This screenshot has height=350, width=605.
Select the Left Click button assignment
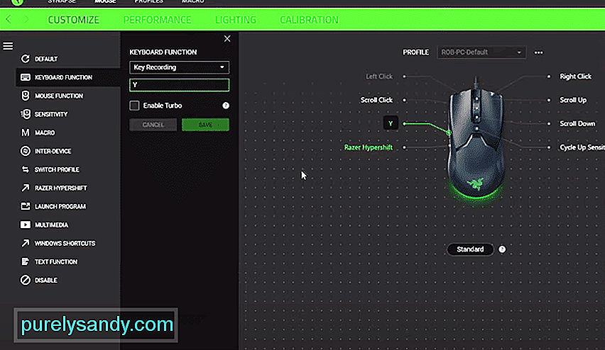point(379,77)
